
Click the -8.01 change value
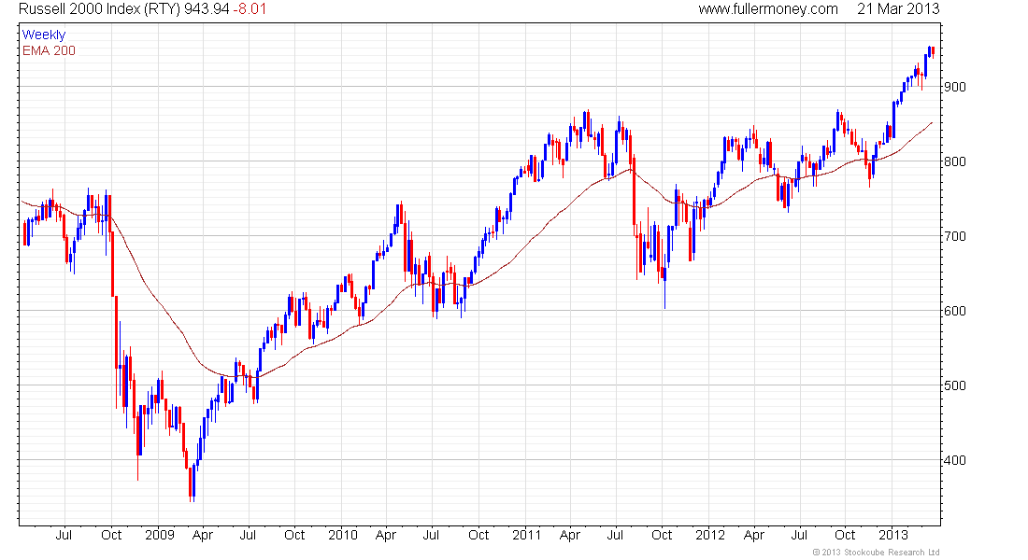click(x=250, y=9)
